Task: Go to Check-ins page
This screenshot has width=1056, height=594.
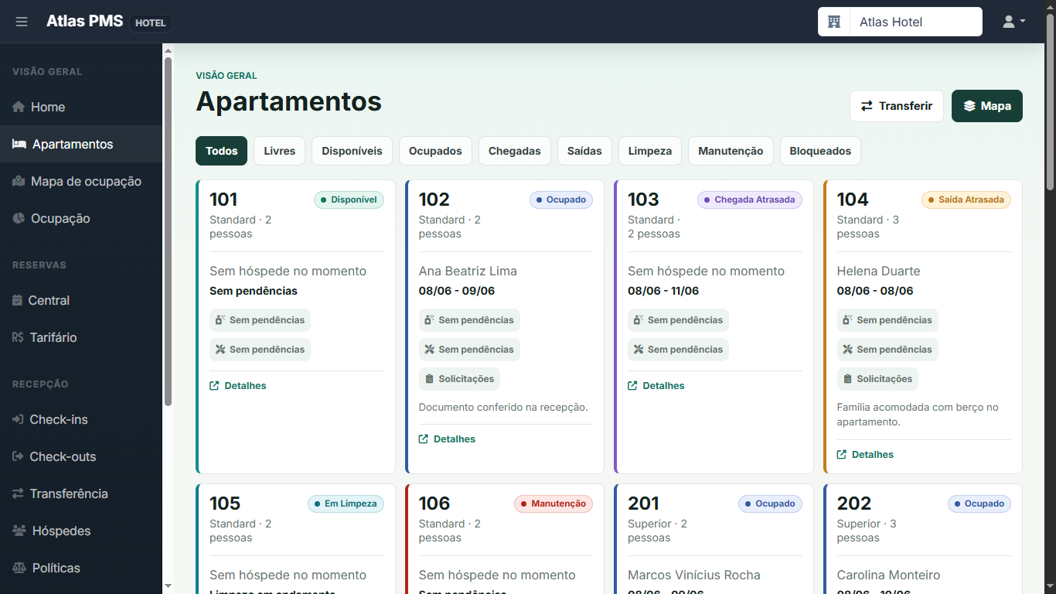Action: (x=81, y=419)
